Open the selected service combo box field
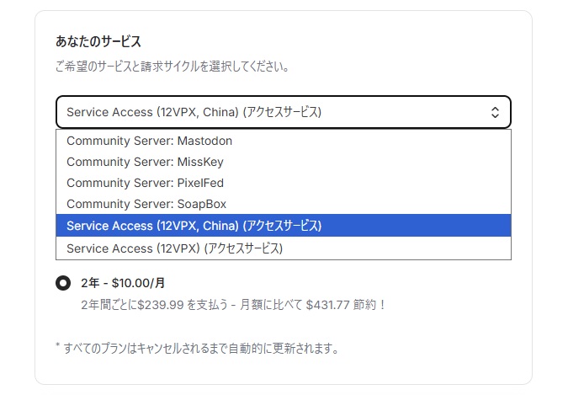The image size is (568, 395). coord(269,112)
